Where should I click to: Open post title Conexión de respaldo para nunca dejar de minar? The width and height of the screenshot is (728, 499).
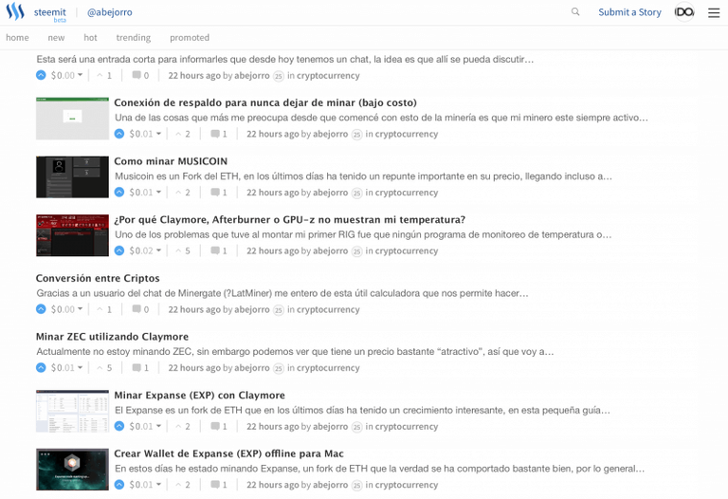[265, 102]
